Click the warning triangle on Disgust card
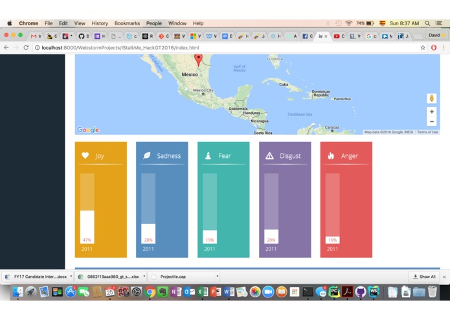 (269, 155)
